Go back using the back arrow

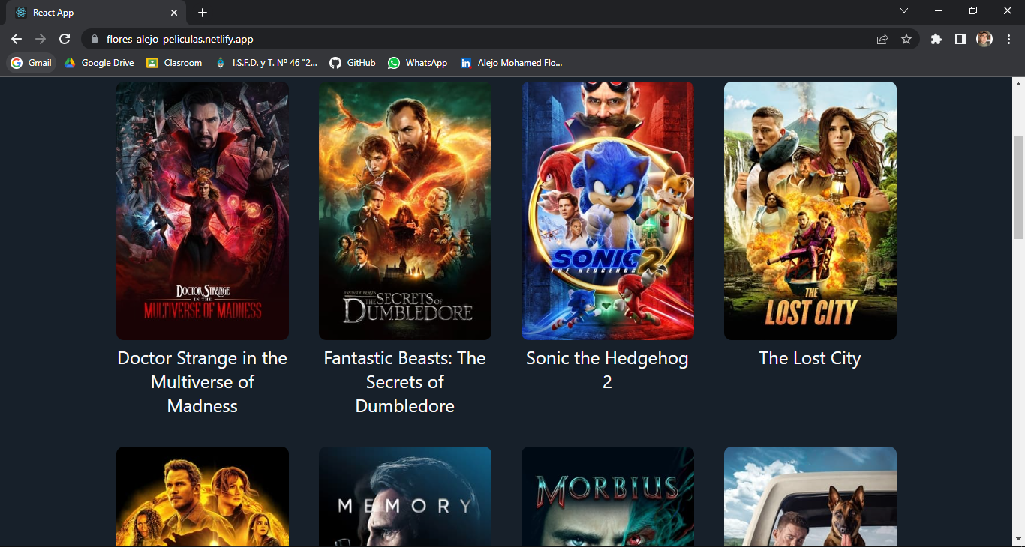pyautogui.click(x=17, y=39)
